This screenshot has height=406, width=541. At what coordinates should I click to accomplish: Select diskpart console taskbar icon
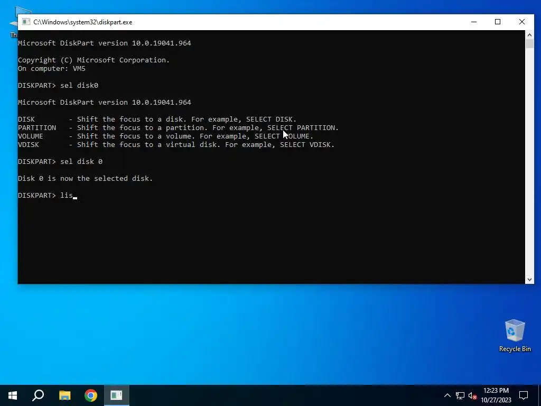[x=116, y=395]
